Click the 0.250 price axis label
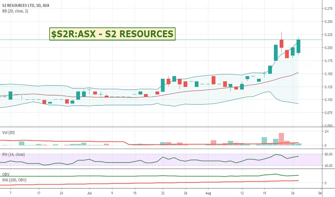The height and width of the screenshot is (197, 335). tap(329, 21)
